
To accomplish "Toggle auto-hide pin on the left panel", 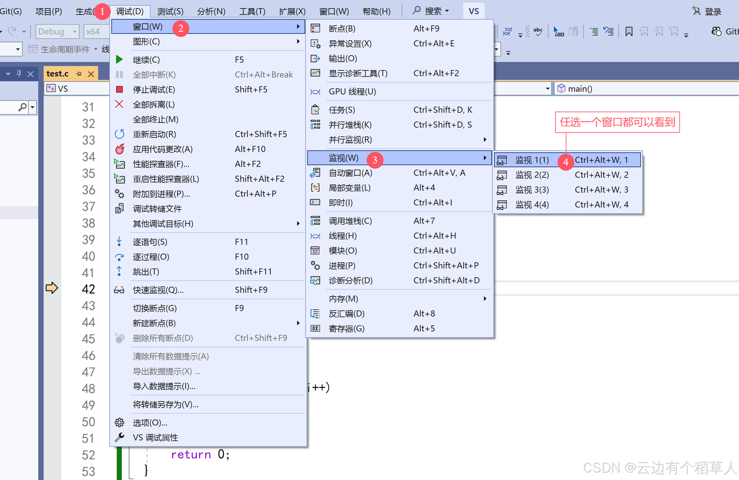I will point(19,73).
